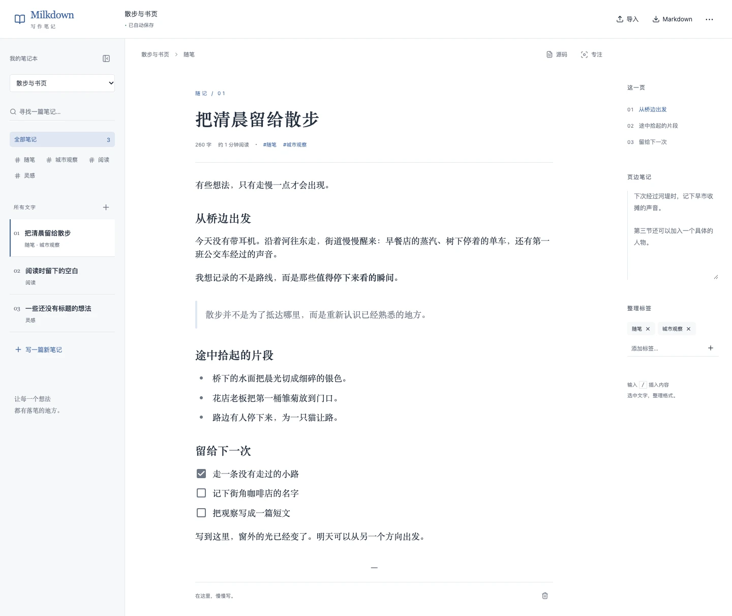Jump to 留给下一次 in outline
The image size is (732, 616).
(x=653, y=142)
